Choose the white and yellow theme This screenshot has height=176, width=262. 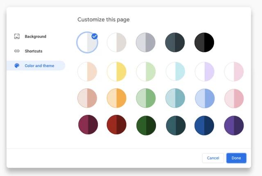coord(116,72)
